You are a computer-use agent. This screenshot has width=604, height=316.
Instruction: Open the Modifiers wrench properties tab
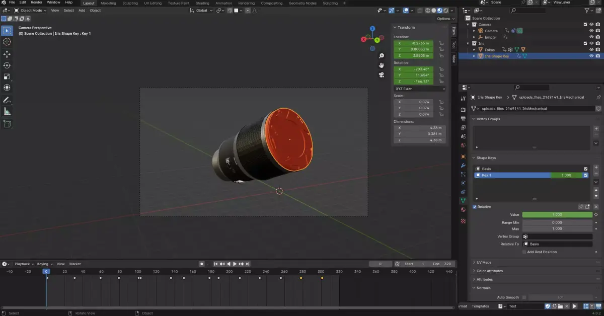coord(463,165)
